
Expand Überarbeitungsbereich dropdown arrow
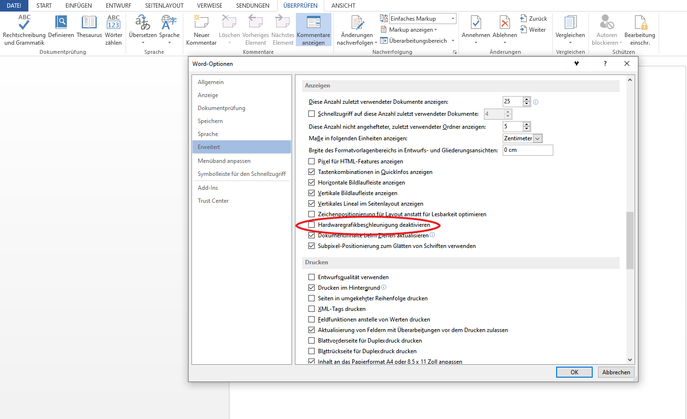453,41
